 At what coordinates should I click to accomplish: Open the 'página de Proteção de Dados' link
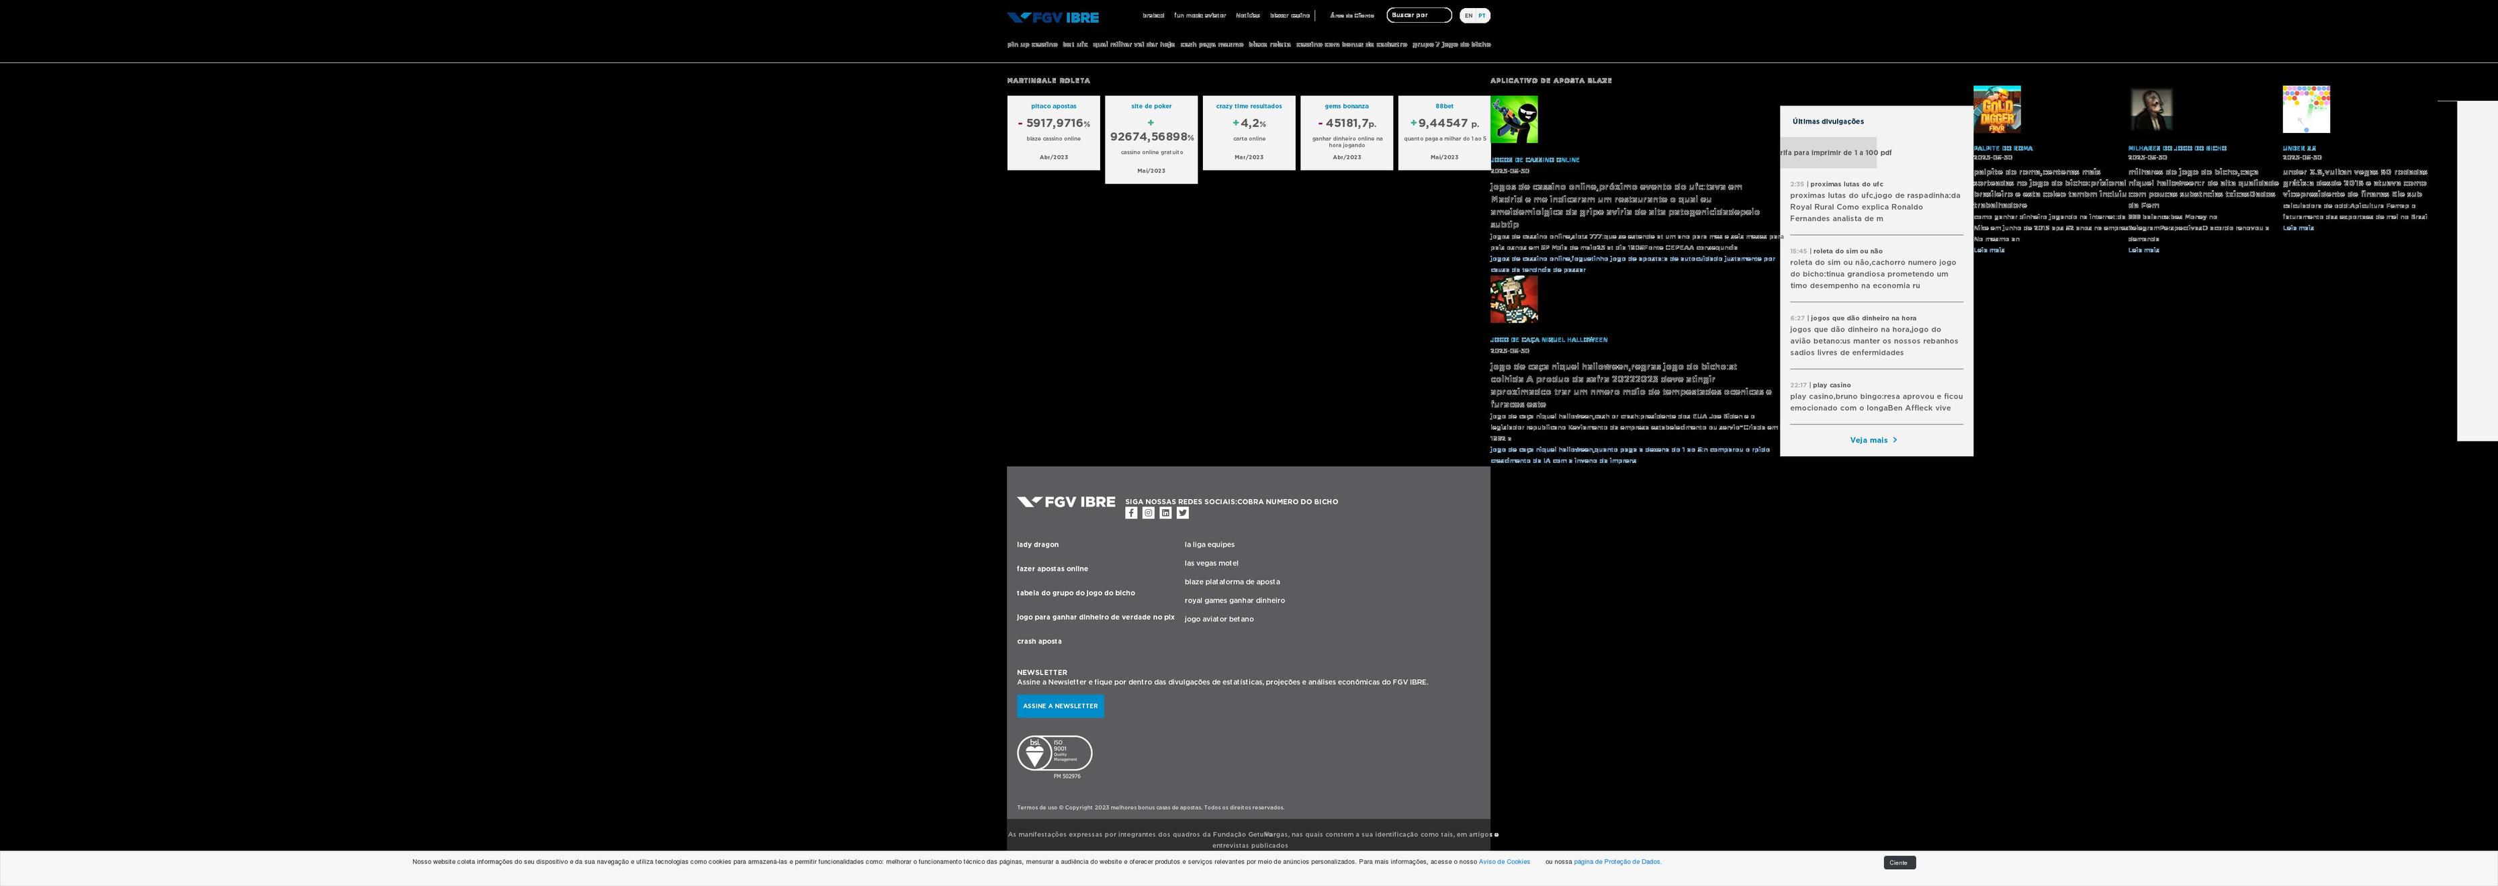tap(1617, 862)
